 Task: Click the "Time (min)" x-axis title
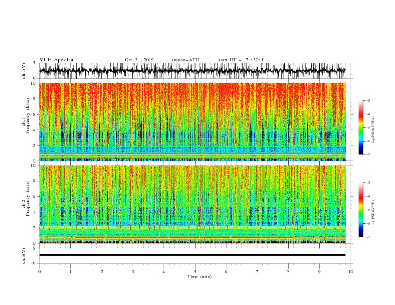click(199, 277)
